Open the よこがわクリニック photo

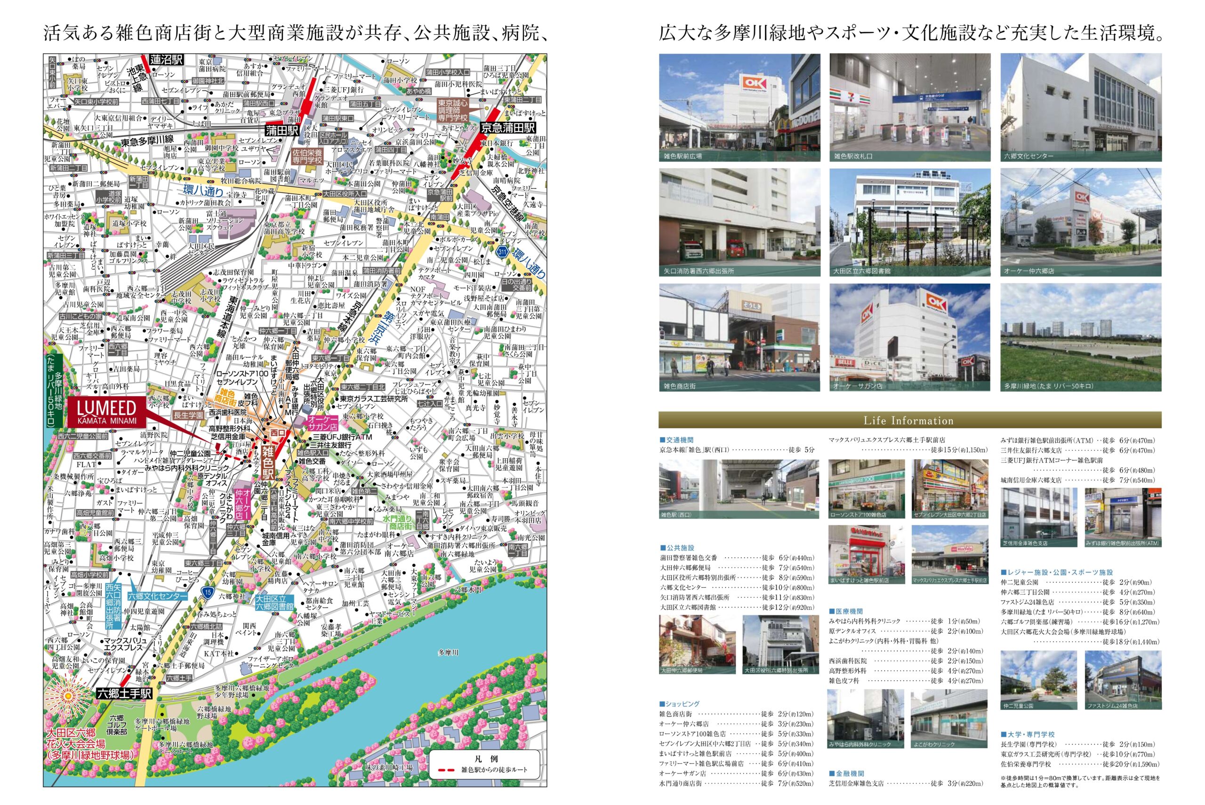pyautogui.click(x=949, y=718)
